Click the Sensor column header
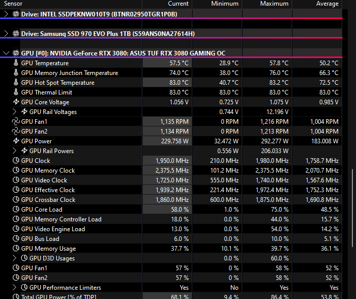Image resolution: width=356 pixels, height=299 pixels. 13,4
